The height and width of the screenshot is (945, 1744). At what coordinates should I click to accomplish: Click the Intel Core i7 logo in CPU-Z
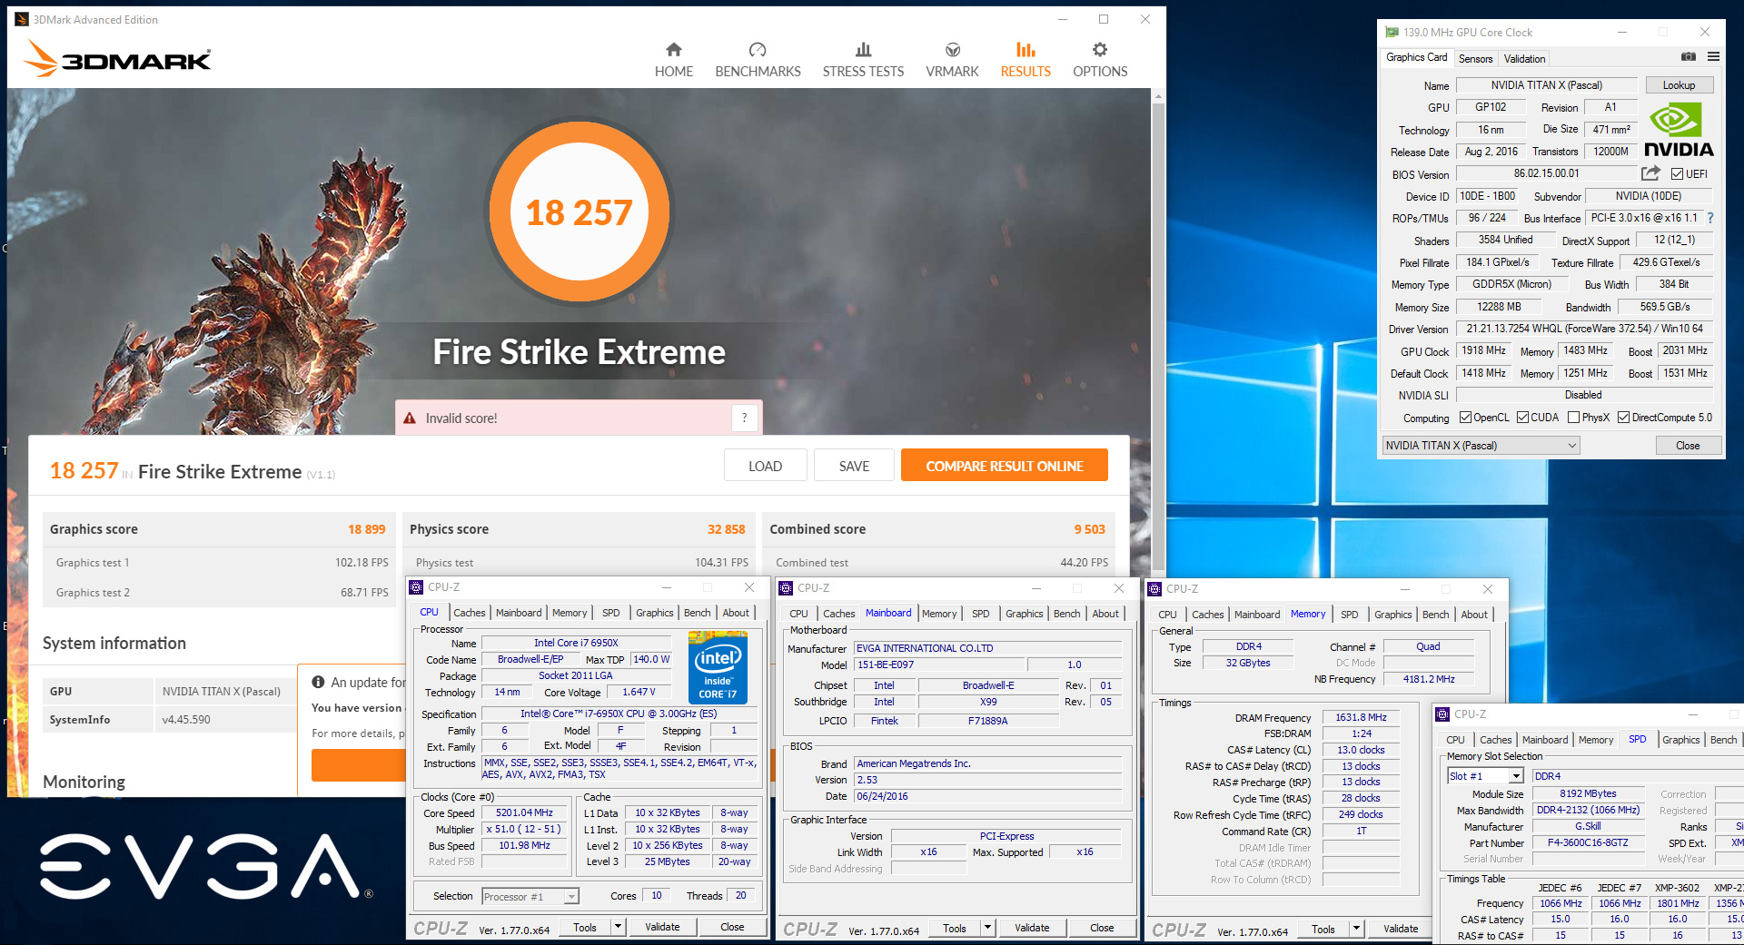[x=718, y=669]
